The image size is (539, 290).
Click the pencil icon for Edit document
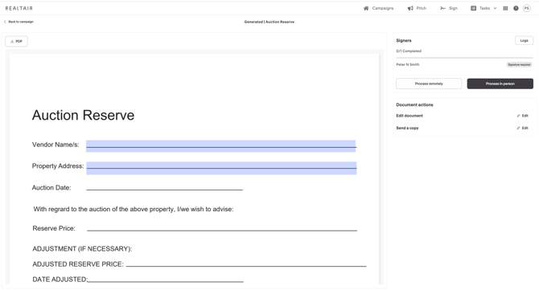pos(518,116)
